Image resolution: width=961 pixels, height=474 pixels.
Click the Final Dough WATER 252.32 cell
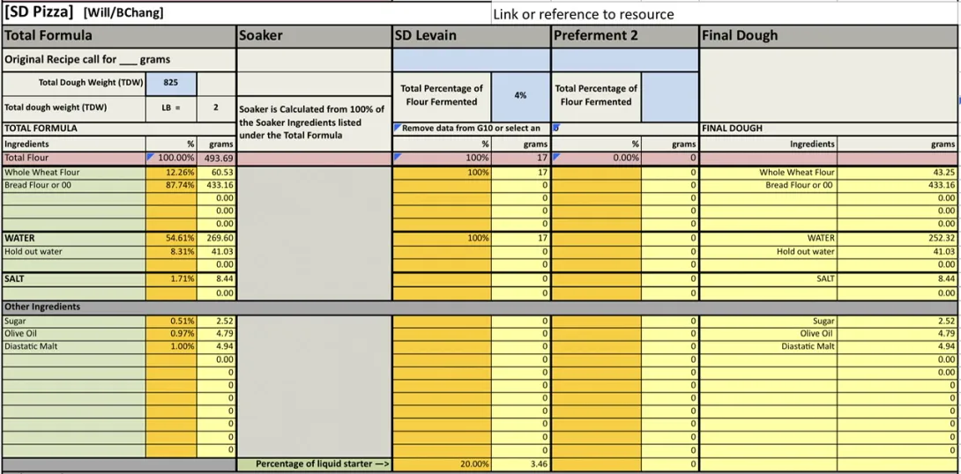coord(898,238)
